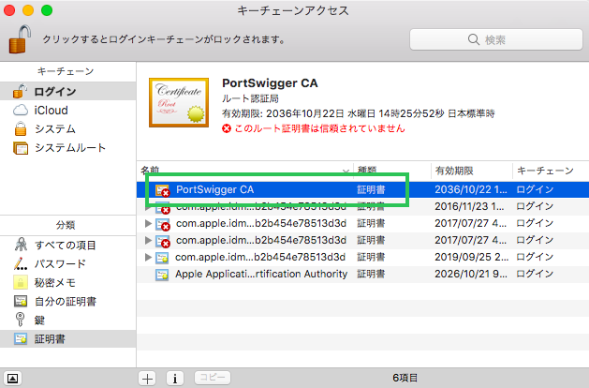This screenshot has height=388, width=589.
Task: Select the PortSwigger CA certificate row
Action: (x=363, y=189)
